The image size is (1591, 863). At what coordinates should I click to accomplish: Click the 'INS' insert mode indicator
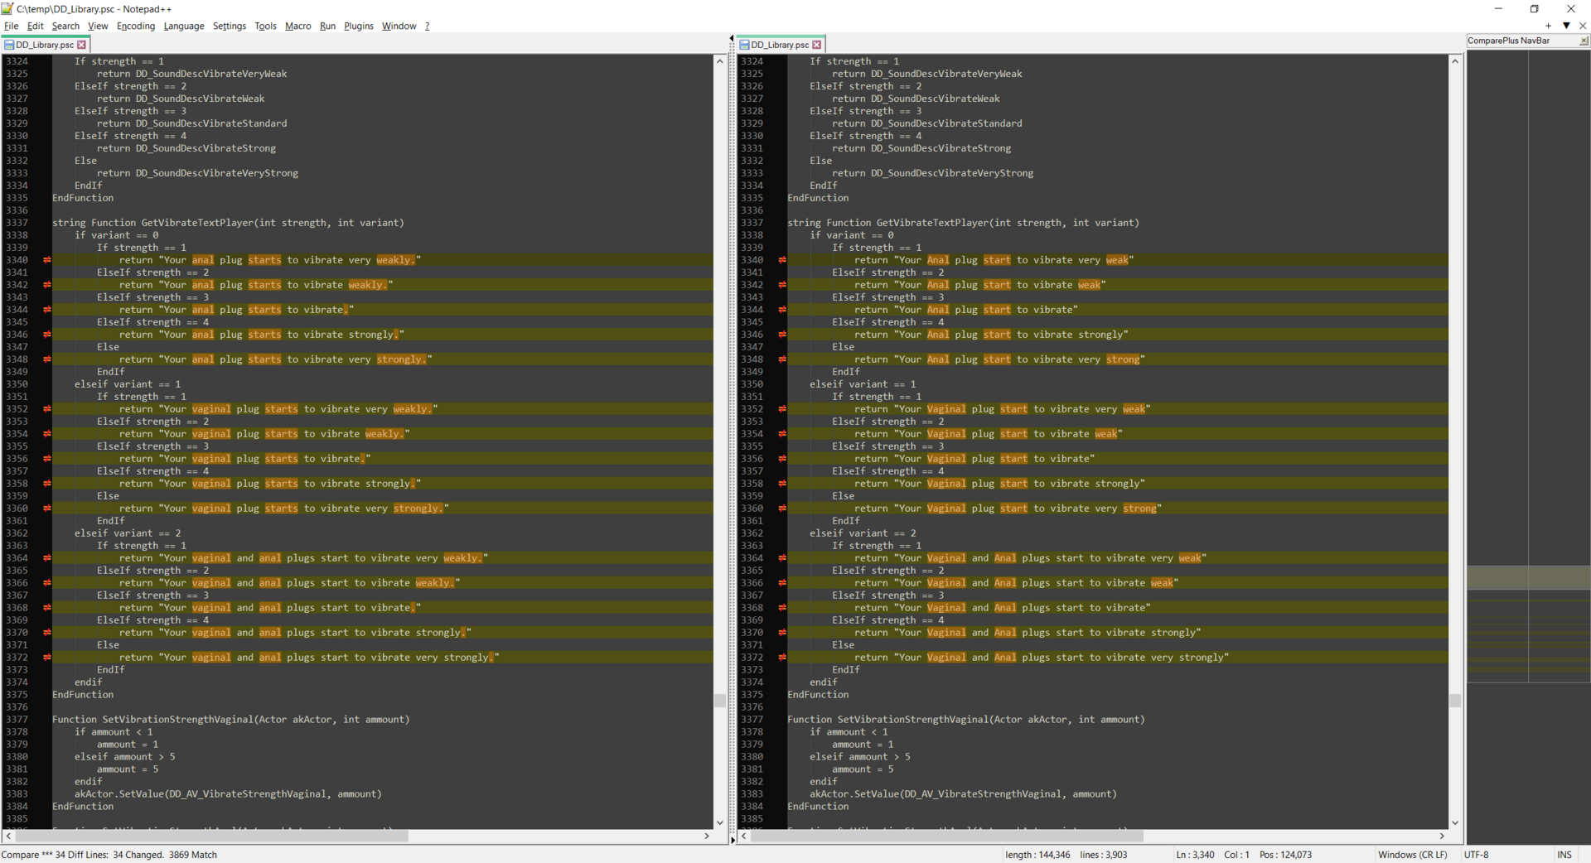1564,855
